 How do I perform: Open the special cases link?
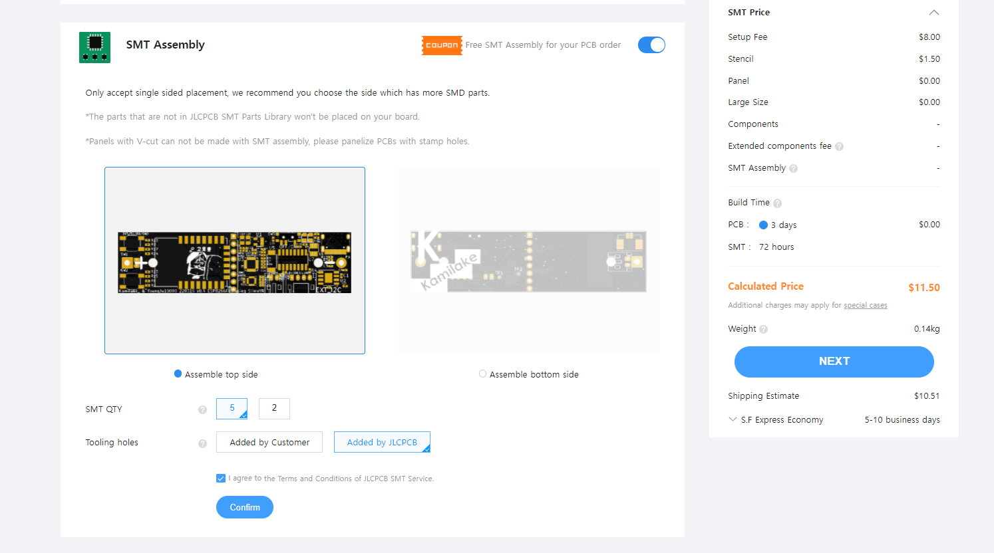866,306
